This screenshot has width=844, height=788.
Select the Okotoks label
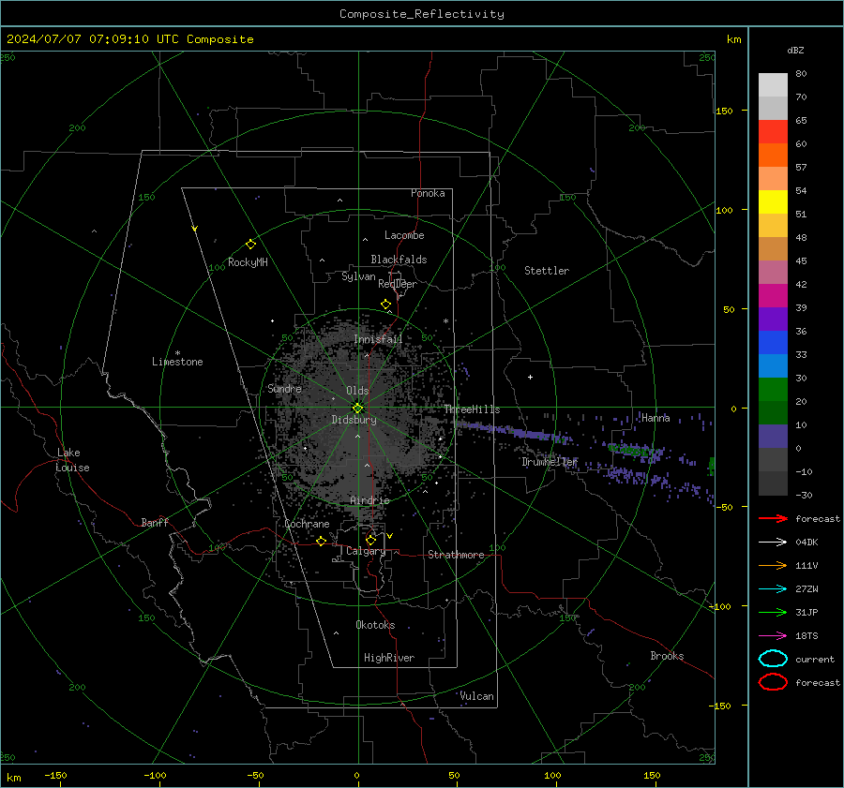375,625
